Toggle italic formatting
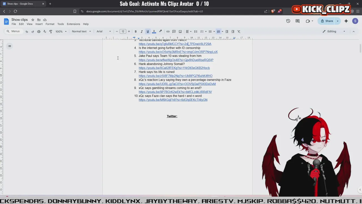Viewport: 362px width, 204px height. pyautogui.click(x=142, y=31)
